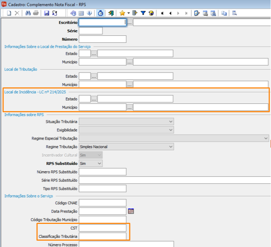Click the blue funnel filter icon
The image size is (271, 247).
coord(143,13)
